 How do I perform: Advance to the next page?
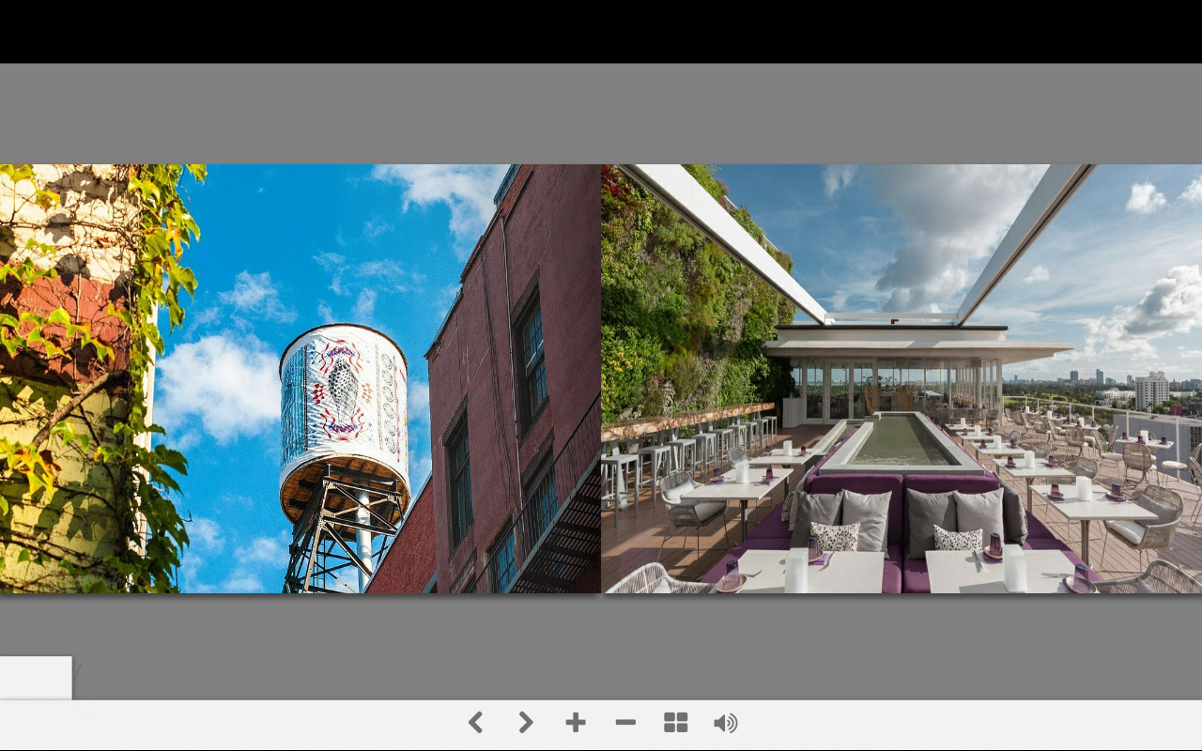(526, 722)
